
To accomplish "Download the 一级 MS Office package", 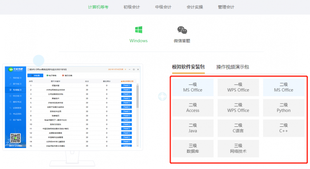I will click(x=193, y=87).
